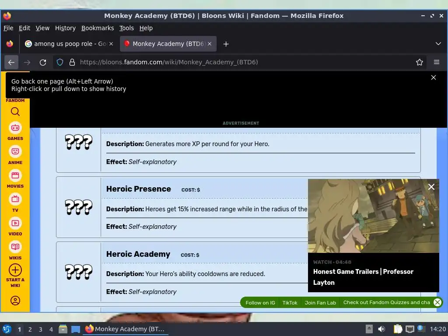Click the TikTok link
Viewport: 448px width, 336px height.
pos(290,303)
